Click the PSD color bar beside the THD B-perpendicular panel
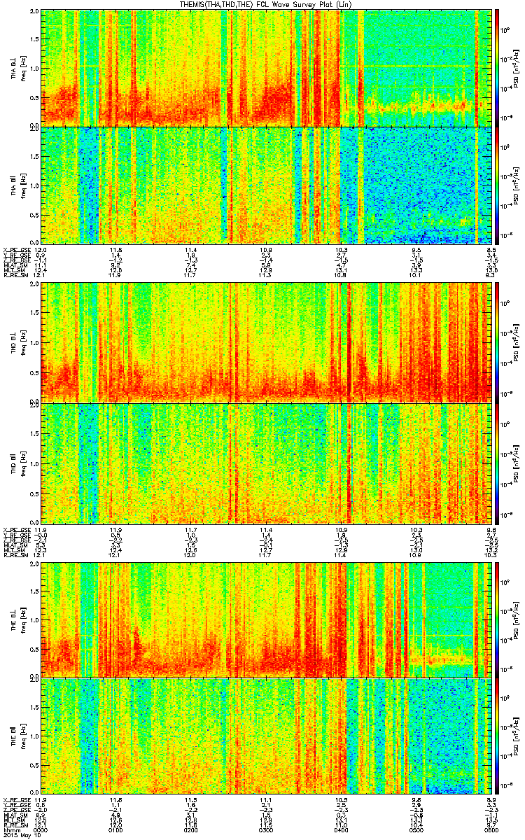Screen dimensions: 525x840 (498, 344)
